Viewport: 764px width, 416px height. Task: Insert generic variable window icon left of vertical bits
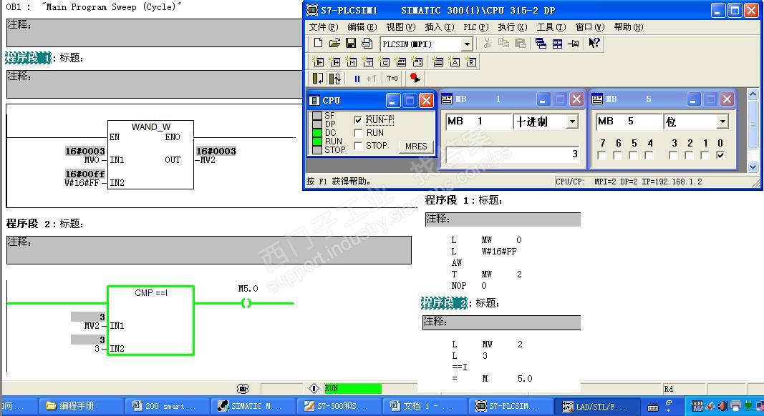[401, 61]
